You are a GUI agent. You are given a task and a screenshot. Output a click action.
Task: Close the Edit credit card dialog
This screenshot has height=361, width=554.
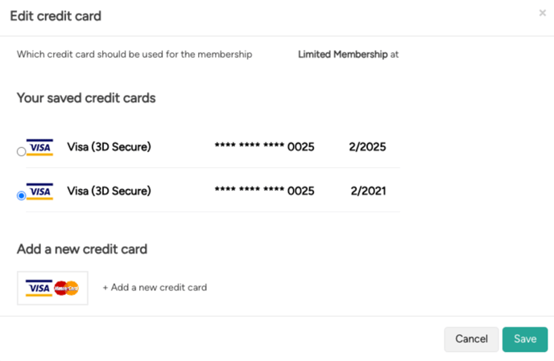(543, 13)
